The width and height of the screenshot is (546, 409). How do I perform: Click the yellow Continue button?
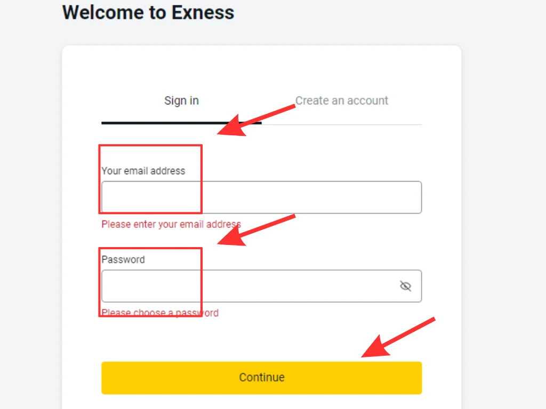[x=261, y=377]
